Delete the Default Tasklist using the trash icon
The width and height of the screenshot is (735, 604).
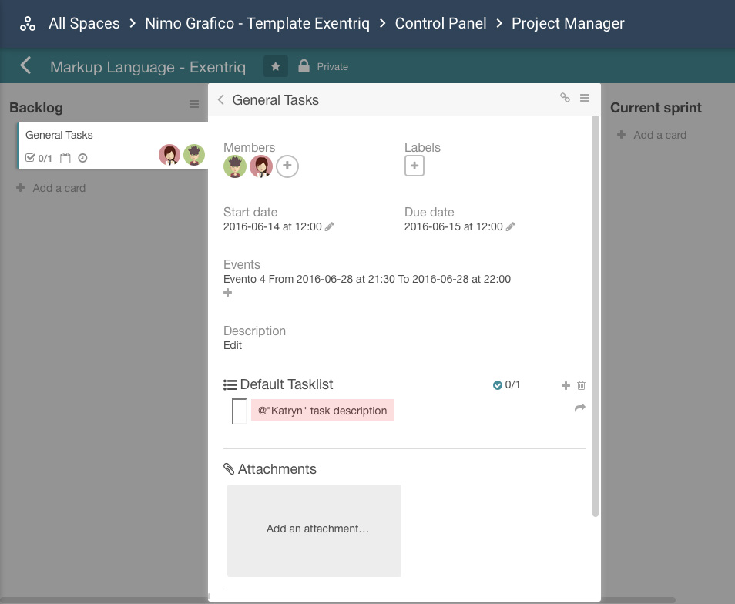pos(581,385)
